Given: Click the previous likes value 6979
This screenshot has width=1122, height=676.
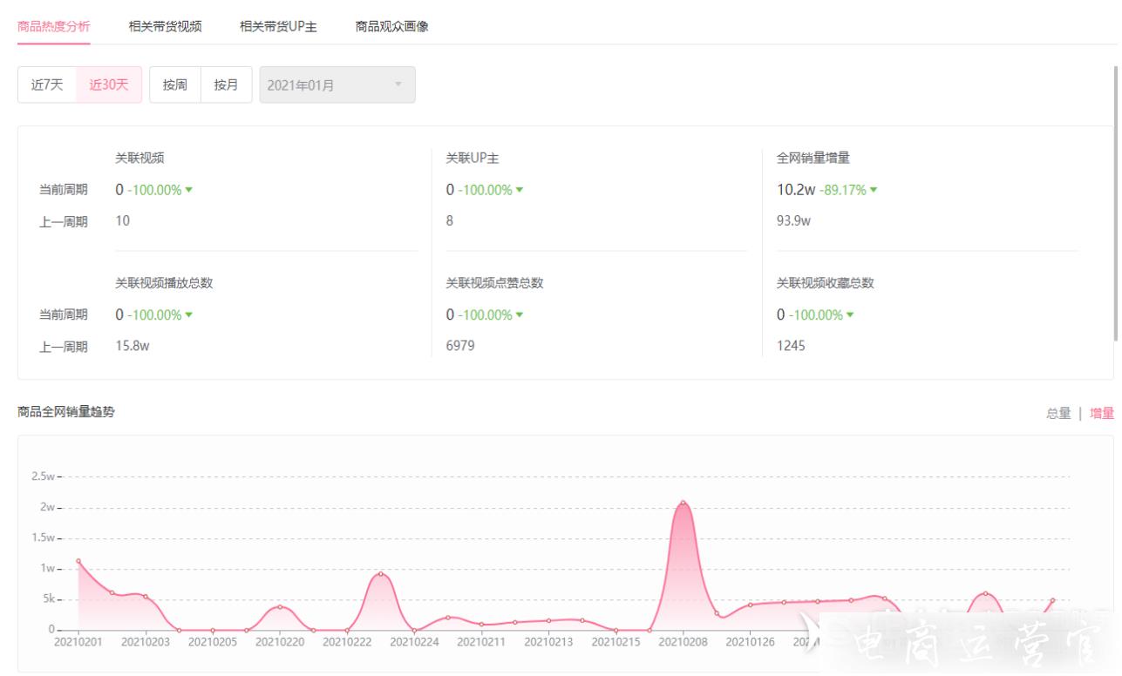Looking at the screenshot, I should tap(460, 346).
